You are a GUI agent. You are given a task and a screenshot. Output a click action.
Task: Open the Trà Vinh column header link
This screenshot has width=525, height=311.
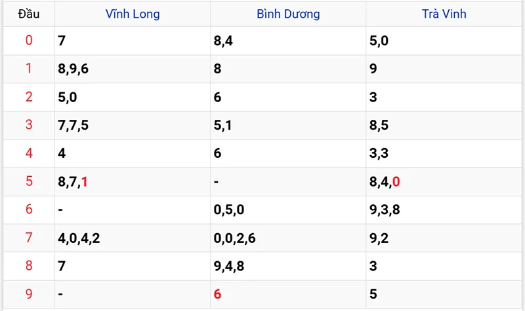tap(444, 14)
